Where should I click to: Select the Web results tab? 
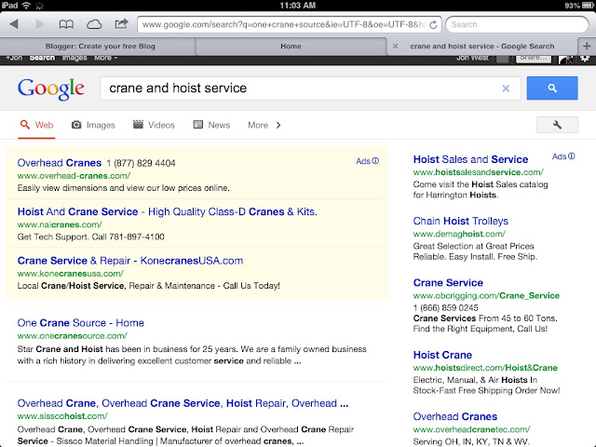(x=36, y=125)
